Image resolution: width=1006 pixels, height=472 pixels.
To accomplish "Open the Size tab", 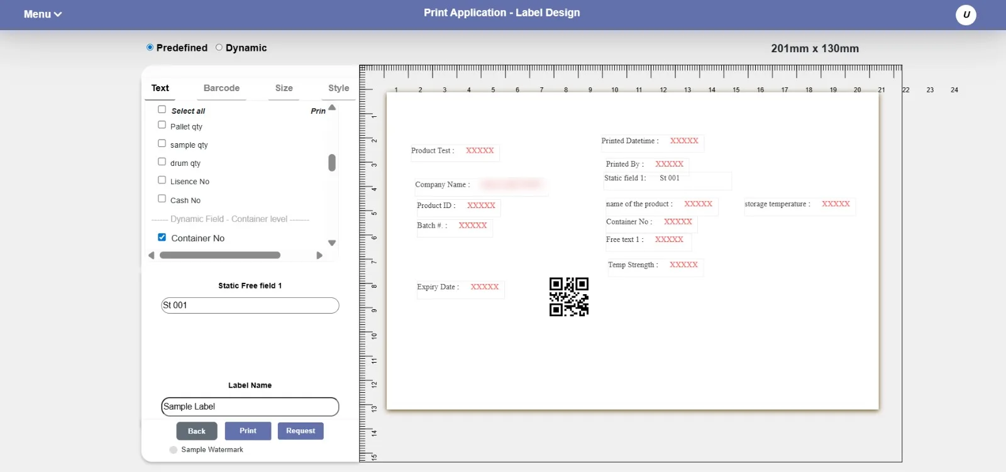I will (x=284, y=88).
